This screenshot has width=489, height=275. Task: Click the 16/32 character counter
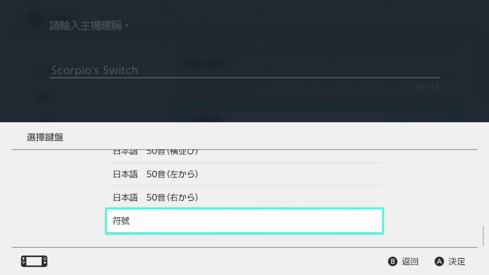pos(426,87)
